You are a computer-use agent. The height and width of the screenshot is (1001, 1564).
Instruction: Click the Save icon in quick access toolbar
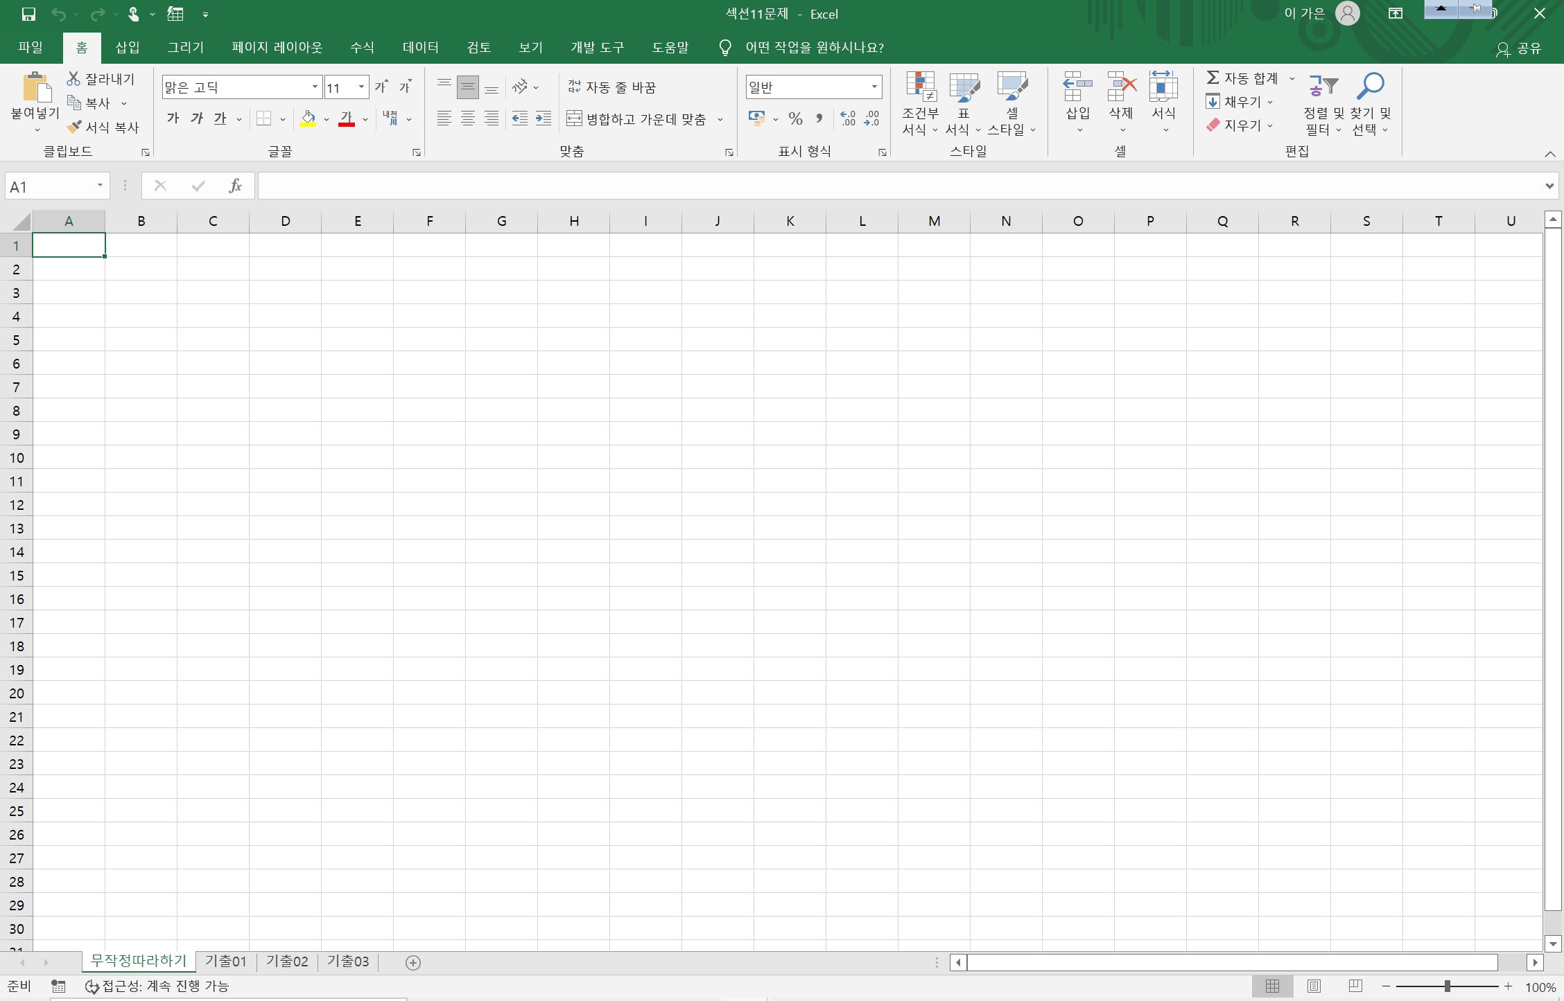pos(28,14)
